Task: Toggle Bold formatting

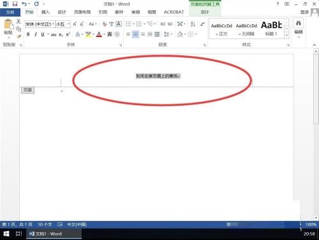Action: (28, 34)
